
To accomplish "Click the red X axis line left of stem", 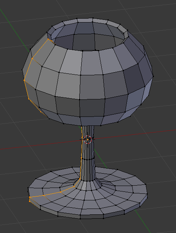I will pos(40,145).
